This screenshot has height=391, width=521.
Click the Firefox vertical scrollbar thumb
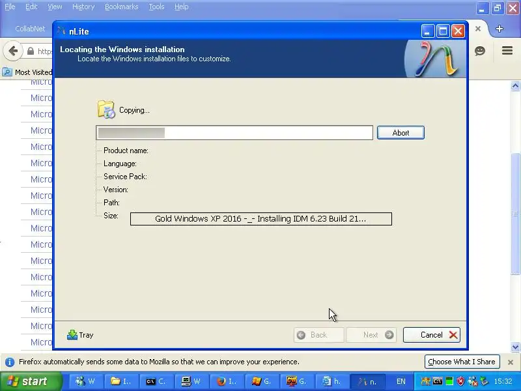(x=515, y=214)
